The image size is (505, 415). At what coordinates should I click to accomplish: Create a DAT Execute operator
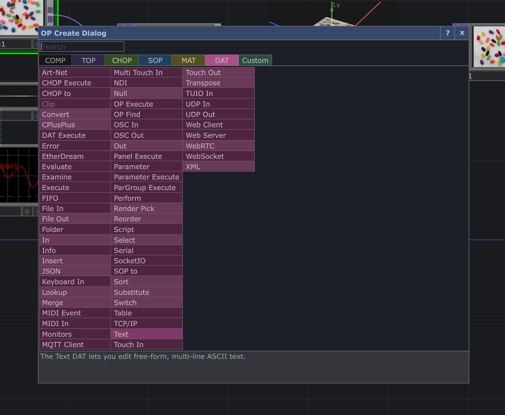pos(75,135)
